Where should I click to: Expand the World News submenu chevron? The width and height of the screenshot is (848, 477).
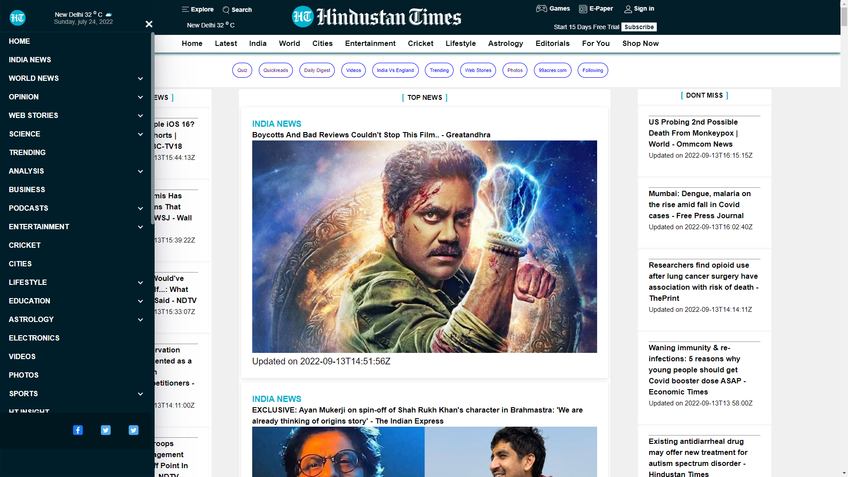(x=140, y=79)
